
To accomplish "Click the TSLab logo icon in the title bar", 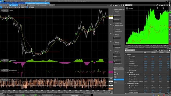I will [2, 1].
